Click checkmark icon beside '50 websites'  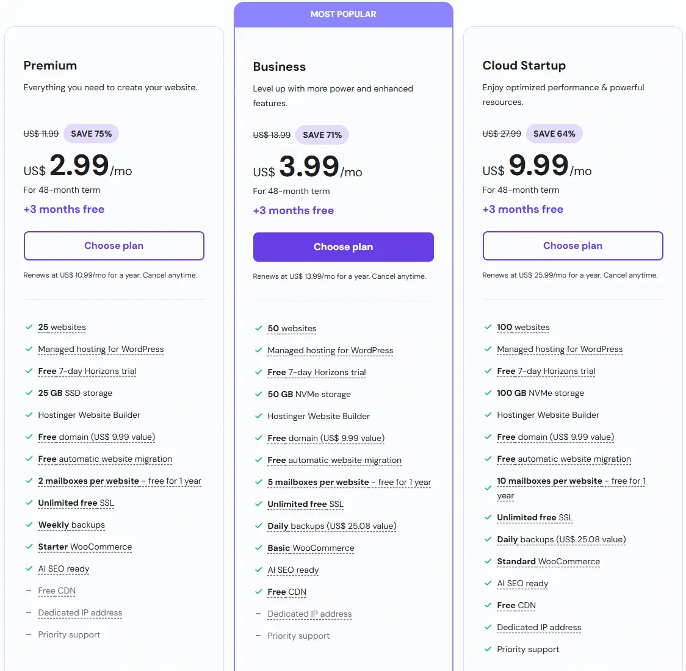(259, 328)
